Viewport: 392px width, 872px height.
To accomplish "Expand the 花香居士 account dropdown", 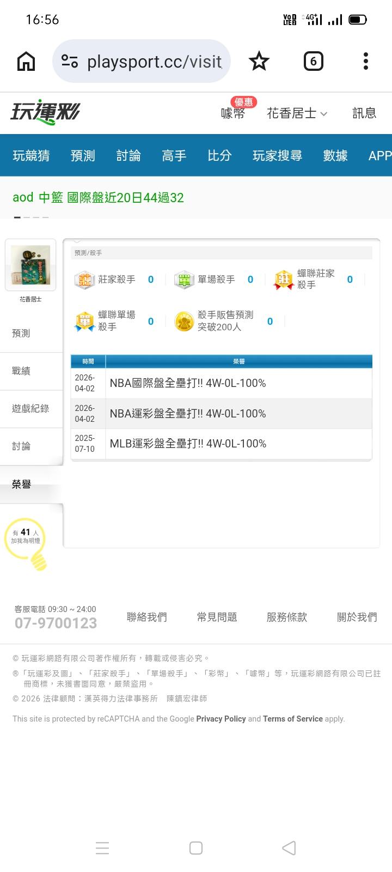I will pos(297,113).
